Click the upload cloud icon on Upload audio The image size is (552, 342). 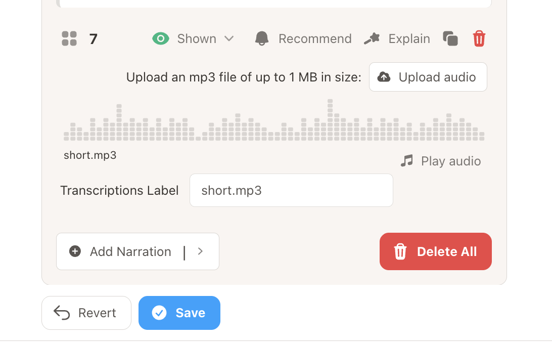coord(384,77)
